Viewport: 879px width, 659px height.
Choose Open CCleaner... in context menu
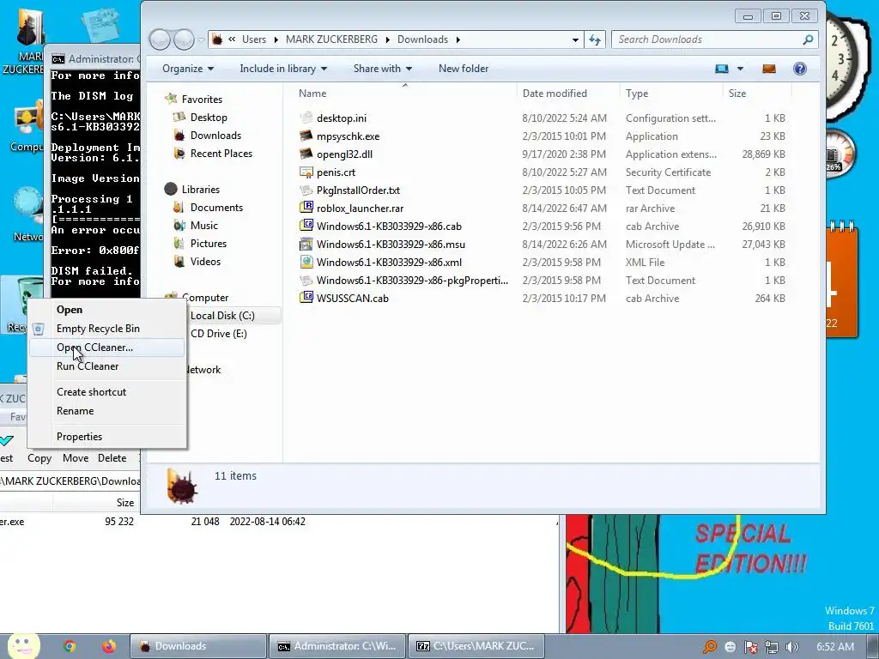(x=107, y=348)
